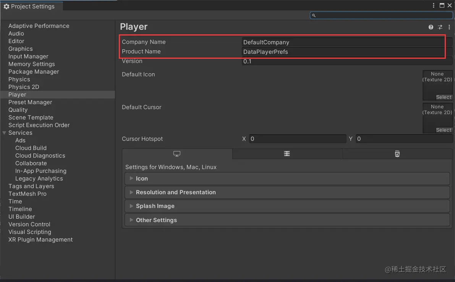The width and height of the screenshot is (455, 282).
Task: Select TextMesh Pro settings
Action: click(x=28, y=194)
